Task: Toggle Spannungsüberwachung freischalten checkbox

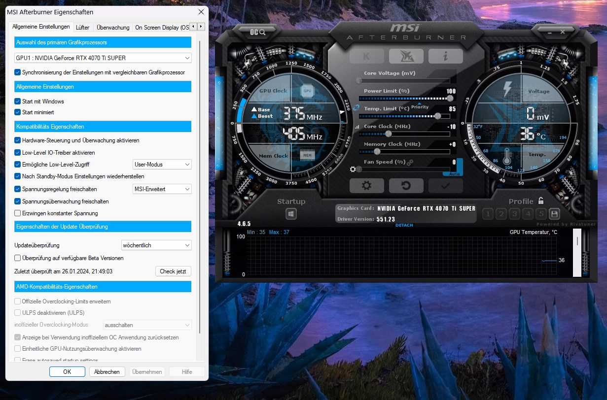Action: 18,201
